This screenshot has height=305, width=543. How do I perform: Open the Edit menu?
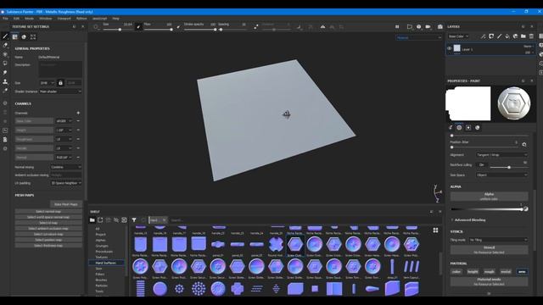[x=16, y=19]
